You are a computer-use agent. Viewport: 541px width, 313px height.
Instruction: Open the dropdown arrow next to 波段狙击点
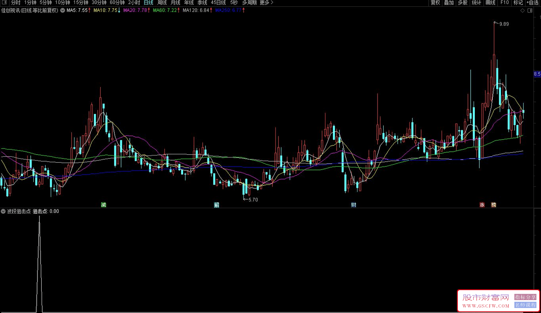click(x=3, y=211)
